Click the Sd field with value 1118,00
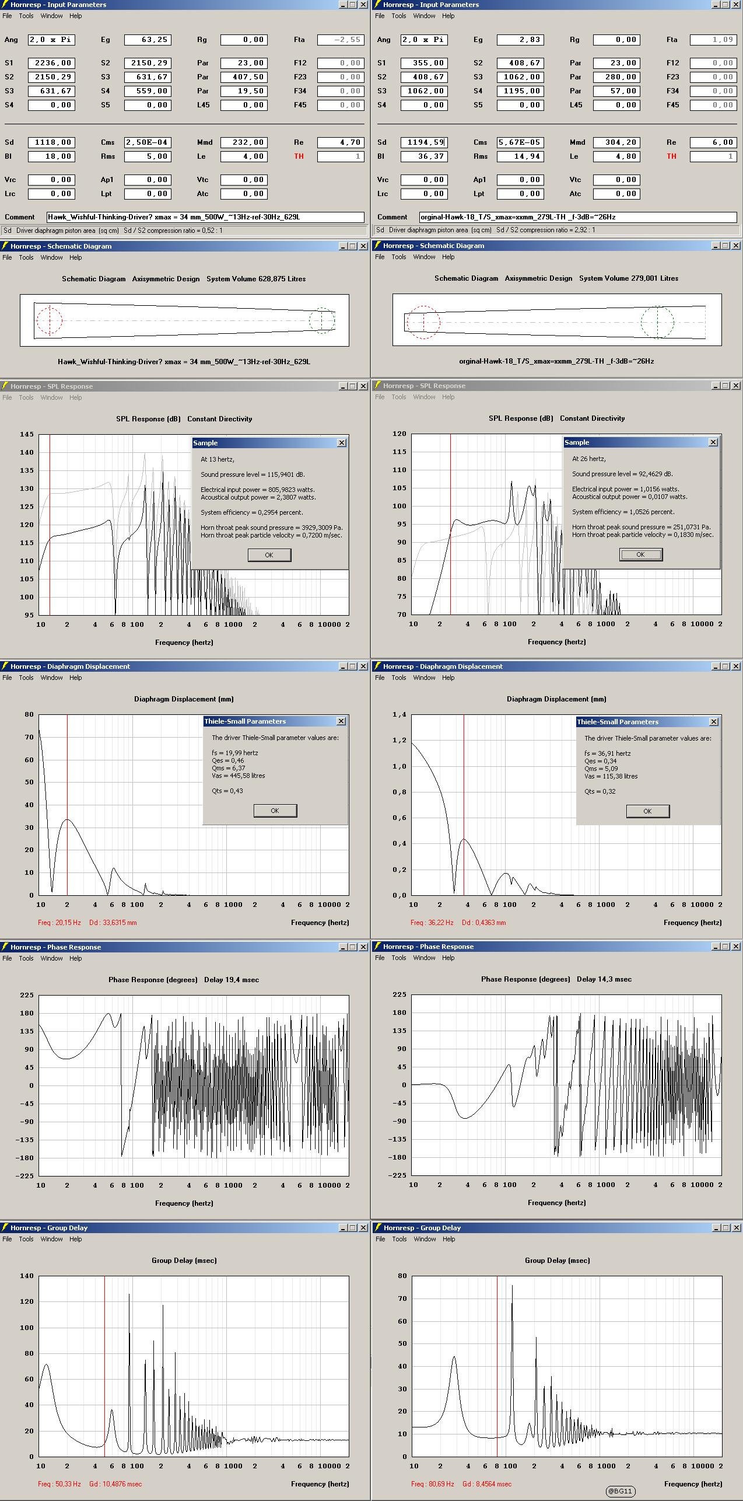 (51, 142)
